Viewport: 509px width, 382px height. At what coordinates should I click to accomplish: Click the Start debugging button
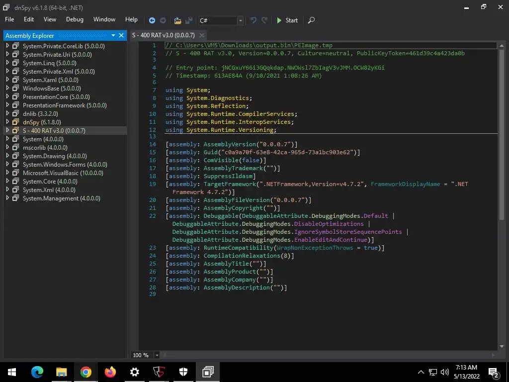(x=288, y=20)
